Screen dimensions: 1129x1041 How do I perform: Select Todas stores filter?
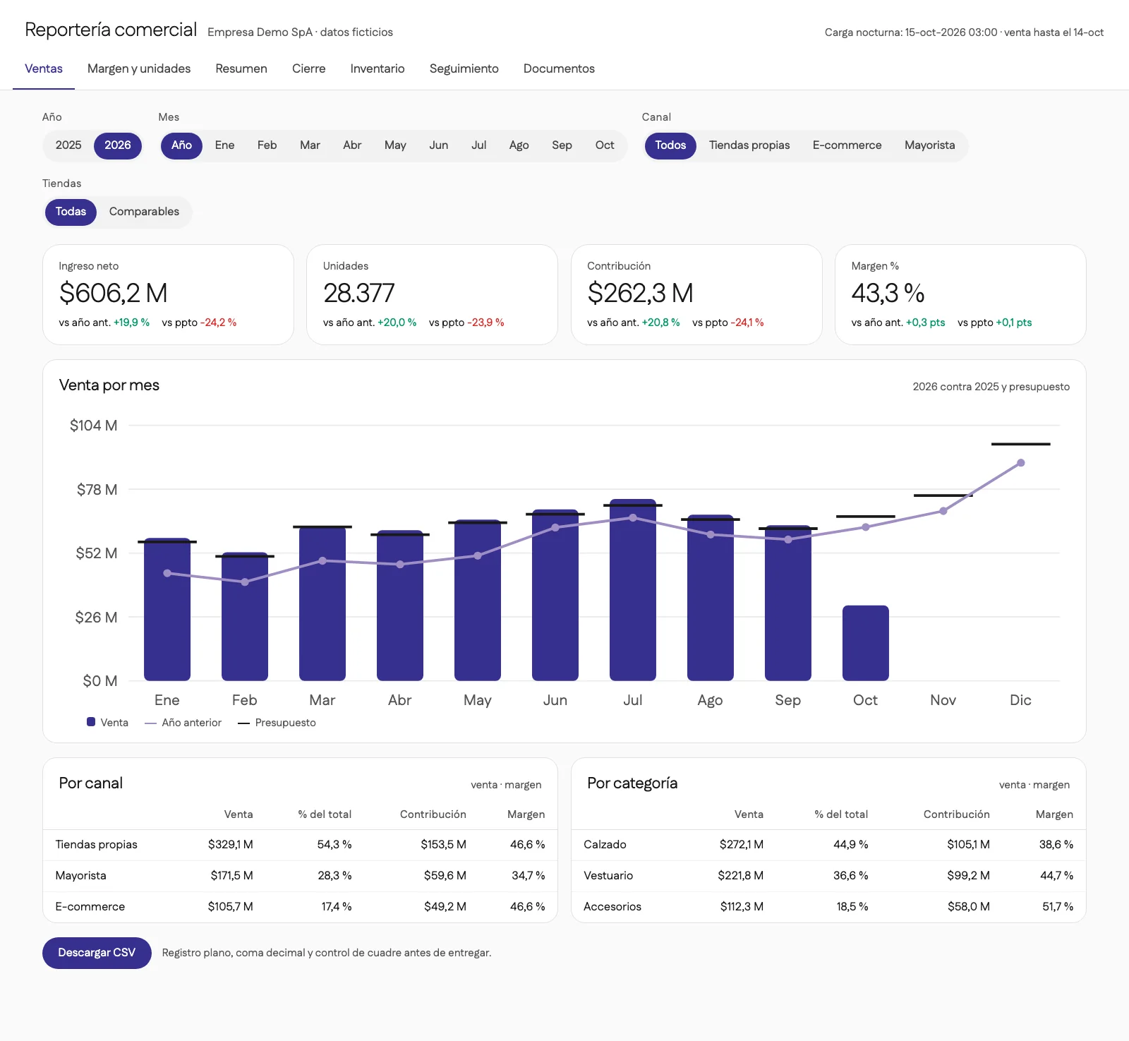tap(71, 212)
